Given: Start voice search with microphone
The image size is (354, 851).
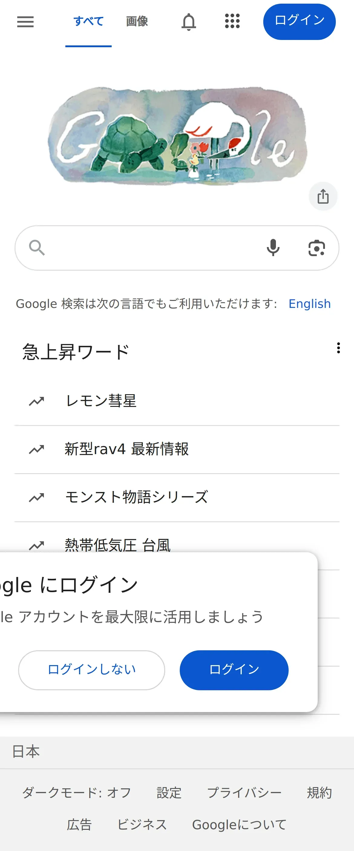Looking at the screenshot, I should [x=273, y=248].
